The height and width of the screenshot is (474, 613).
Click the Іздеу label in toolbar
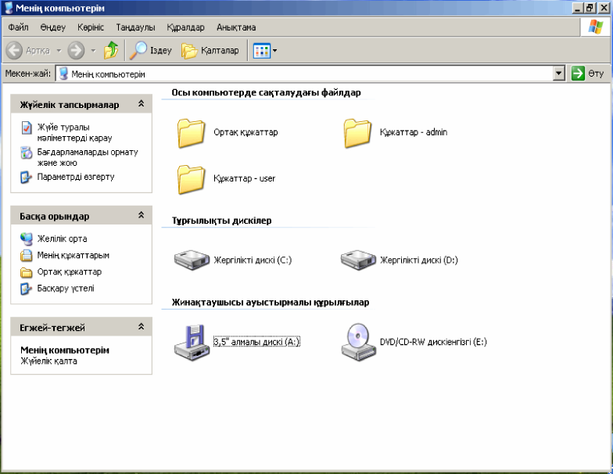tap(161, 50)
